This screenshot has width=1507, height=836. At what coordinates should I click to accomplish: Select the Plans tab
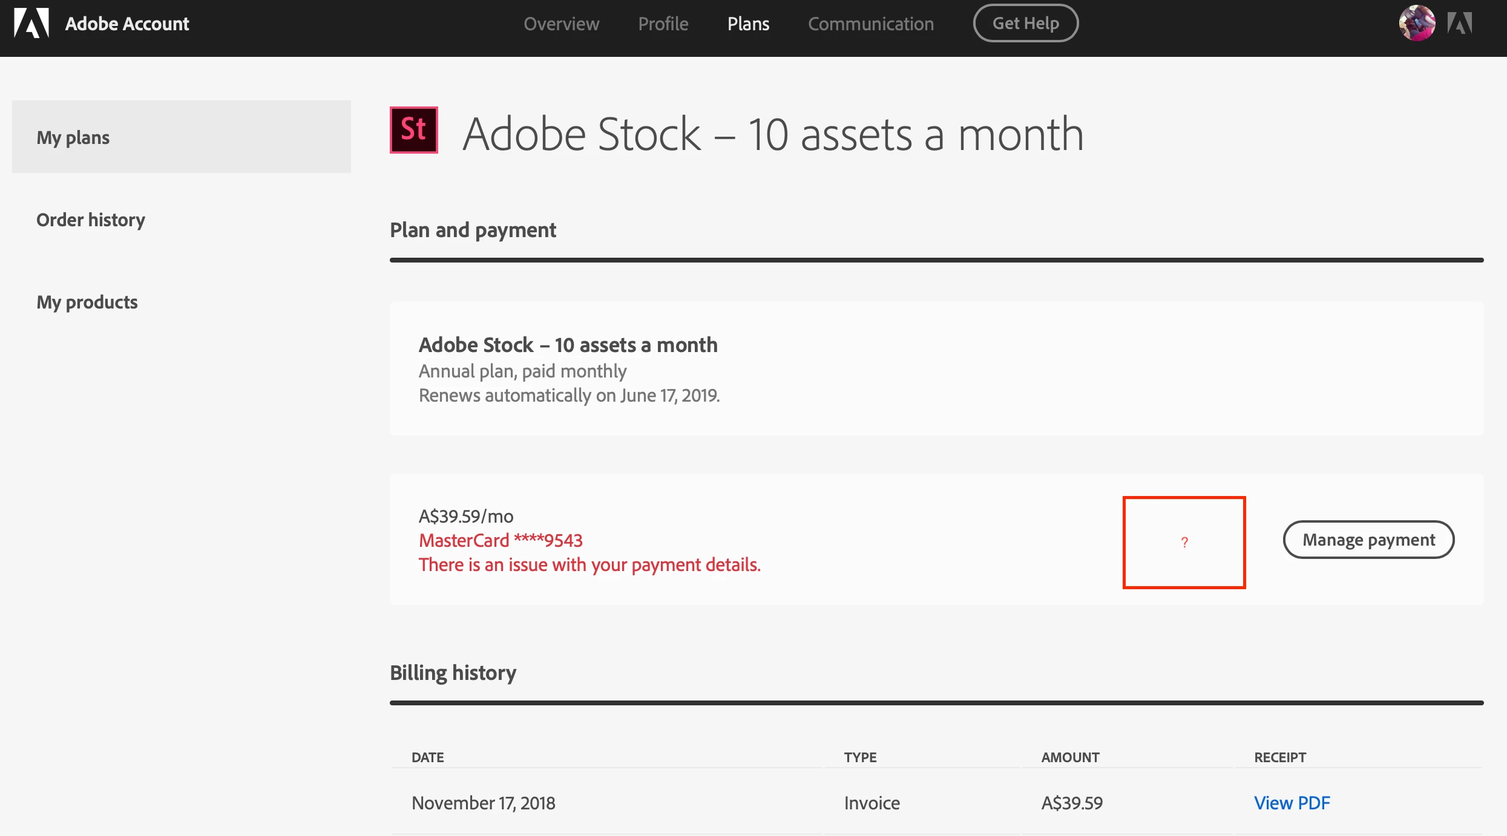tap(748, 24)
